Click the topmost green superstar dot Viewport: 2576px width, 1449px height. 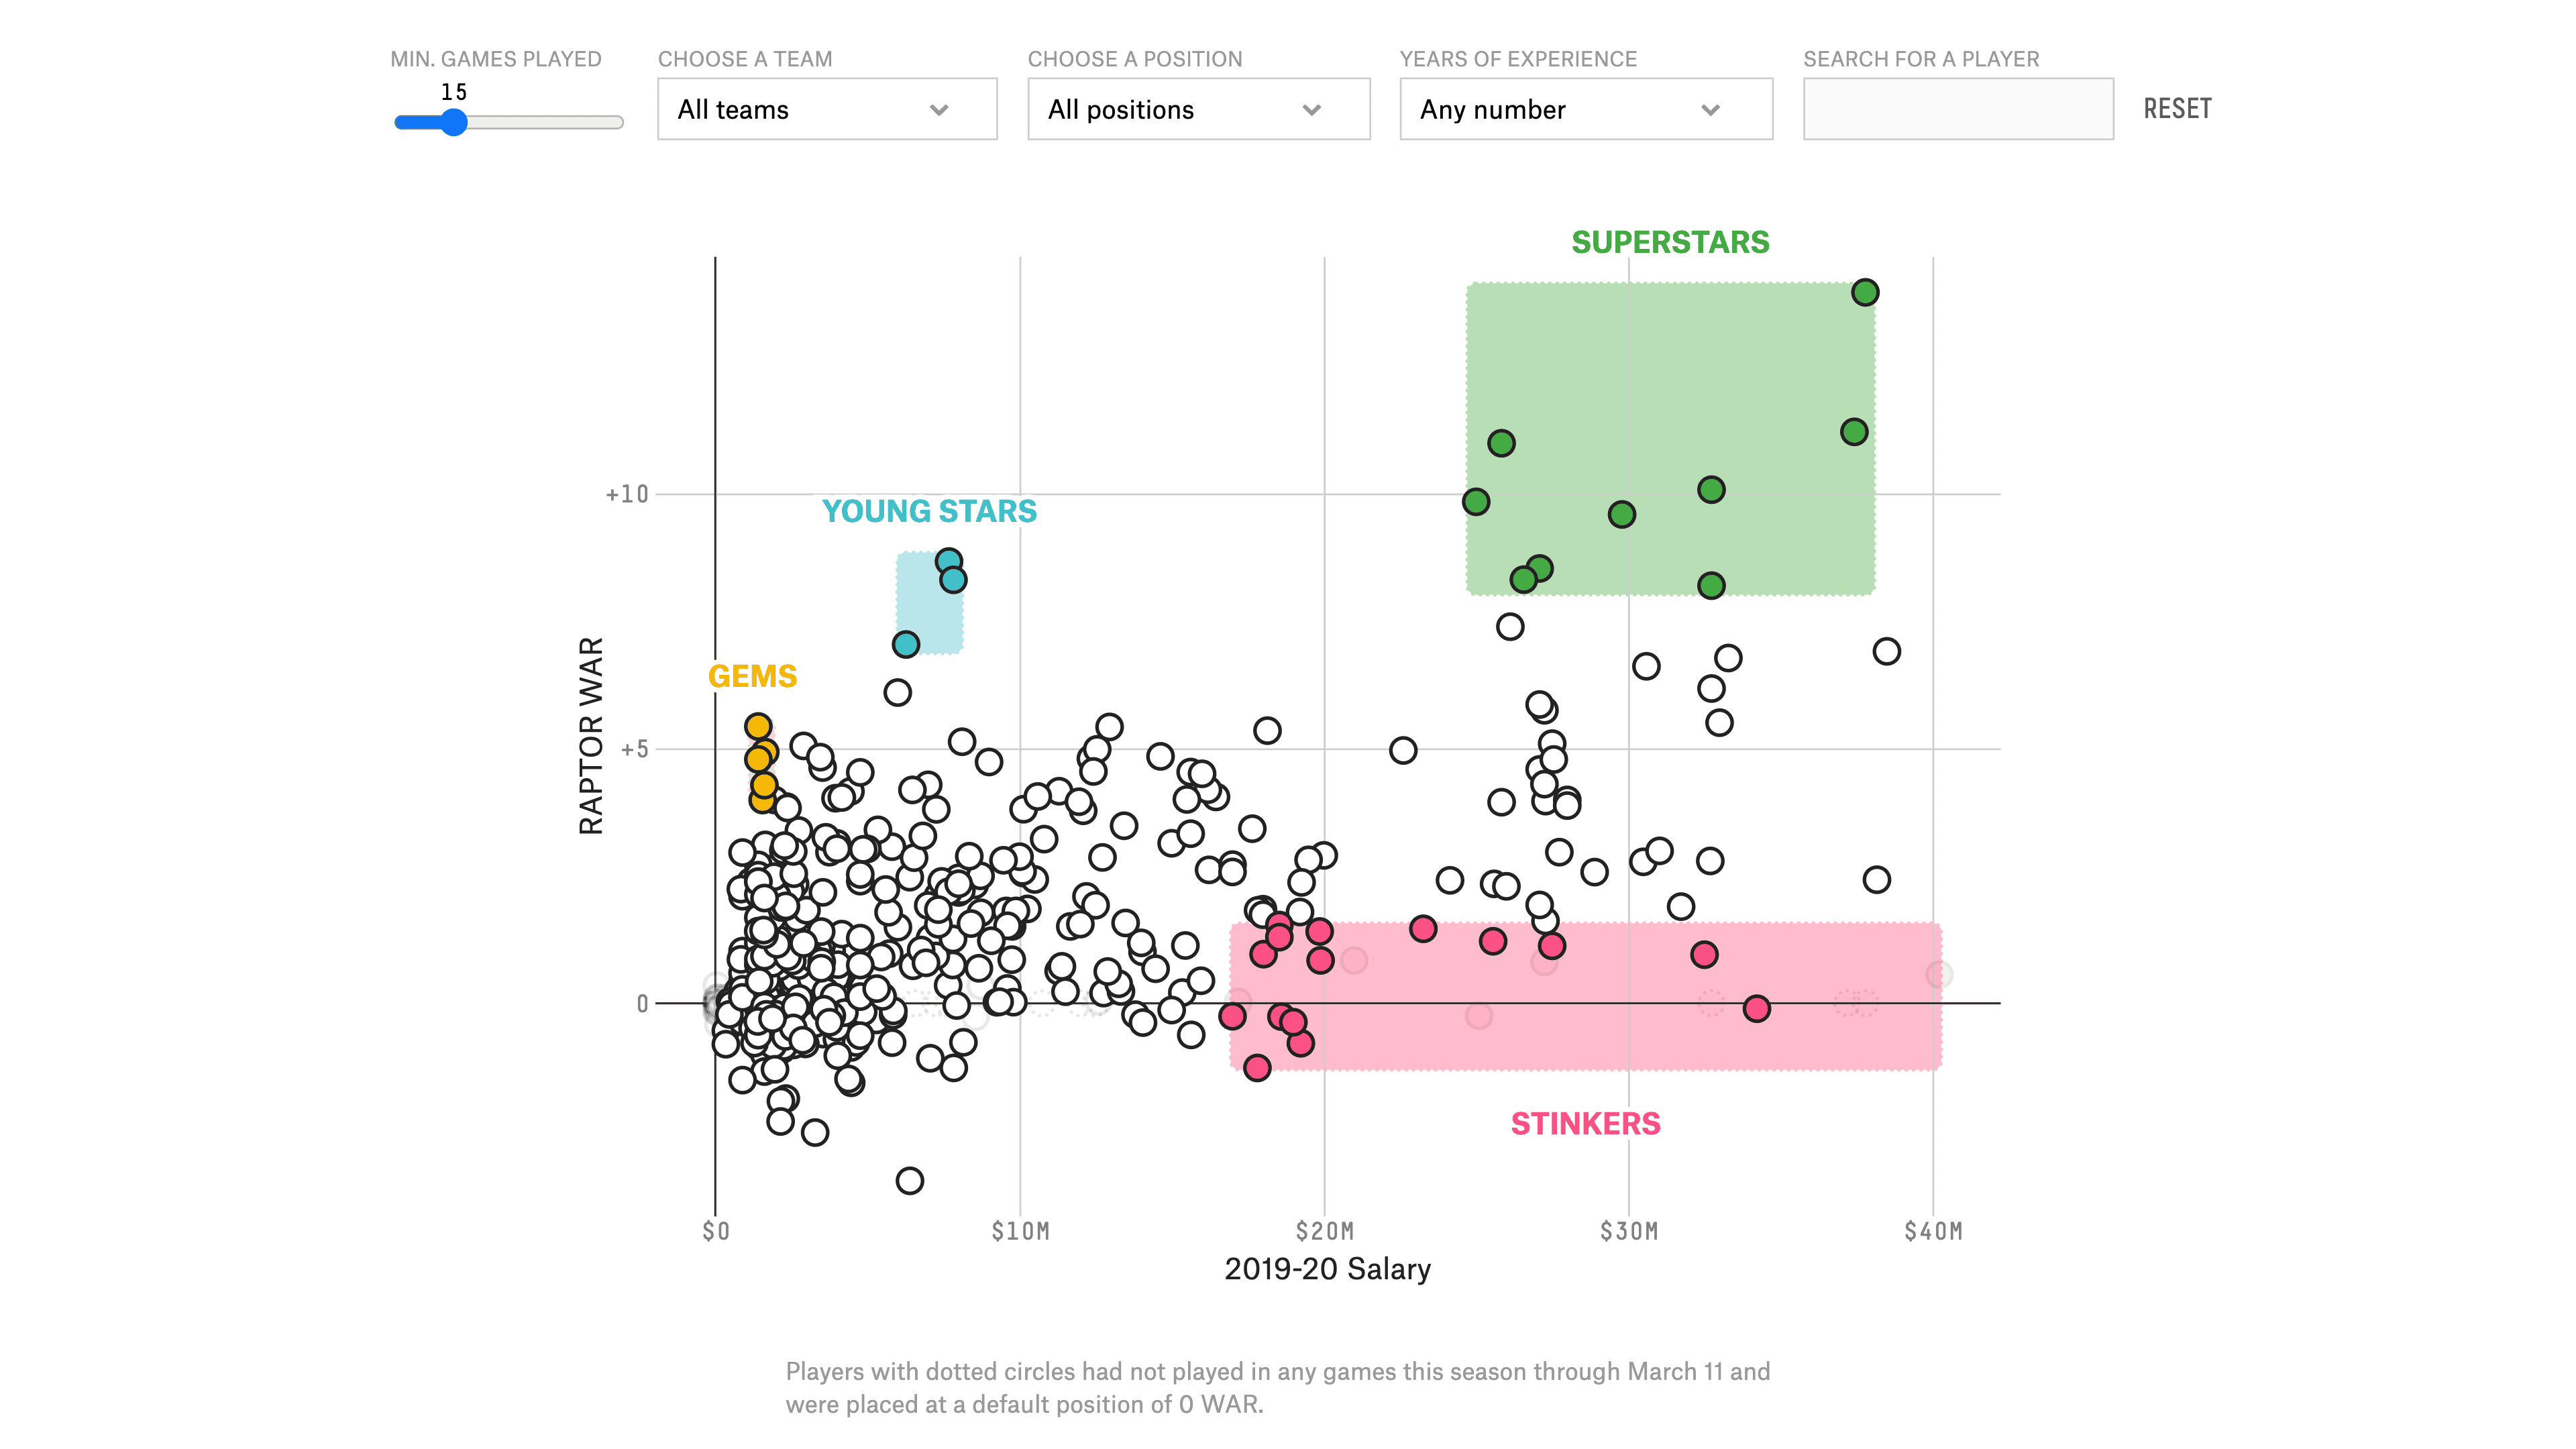[x=1864, y=292]
